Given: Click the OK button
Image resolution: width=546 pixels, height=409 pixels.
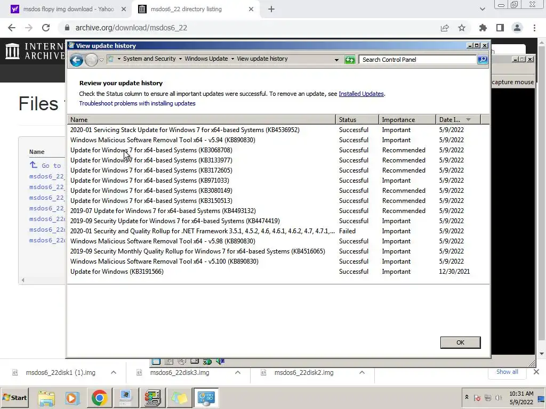Looking at the screenshot, I should coord(460,342).
